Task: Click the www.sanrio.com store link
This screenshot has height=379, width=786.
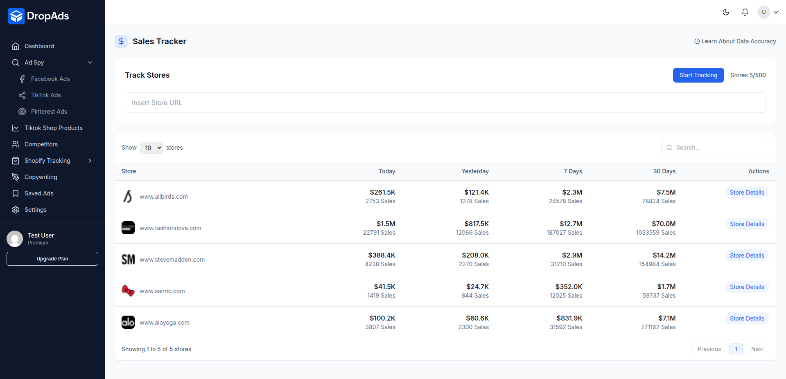Action: [162, 291]
